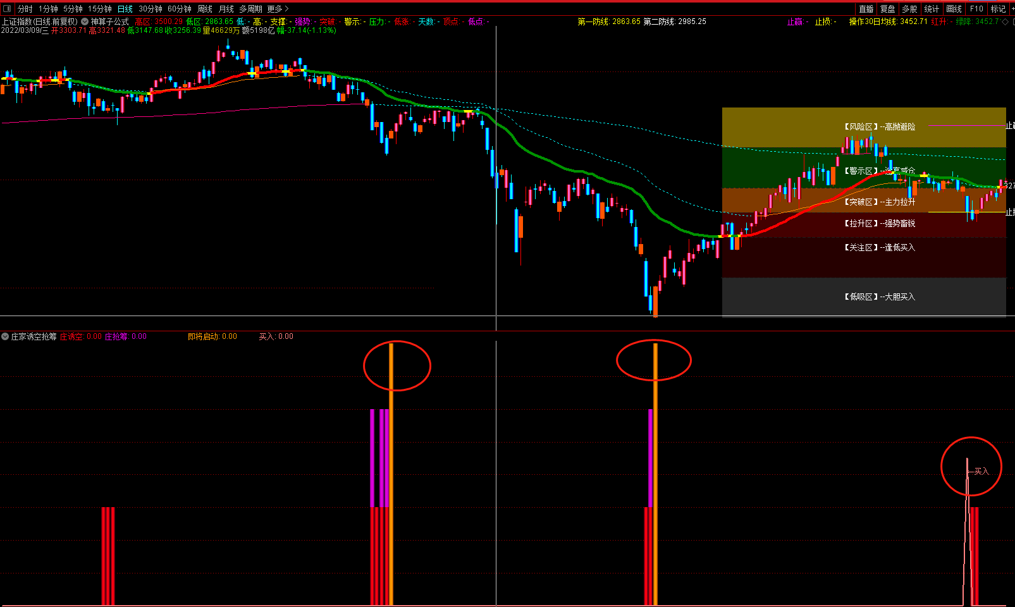
Task: Click the diamond icon beside 绿降 value
Action: click(1006, 21)
